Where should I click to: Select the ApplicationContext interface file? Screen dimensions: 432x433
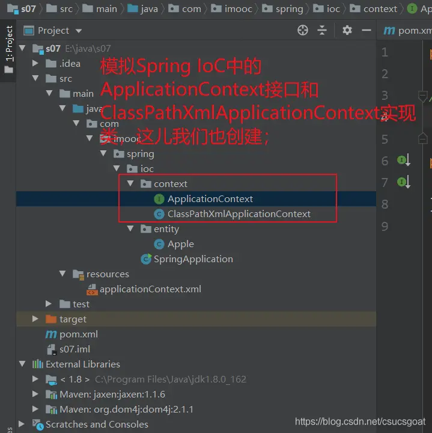210,199
